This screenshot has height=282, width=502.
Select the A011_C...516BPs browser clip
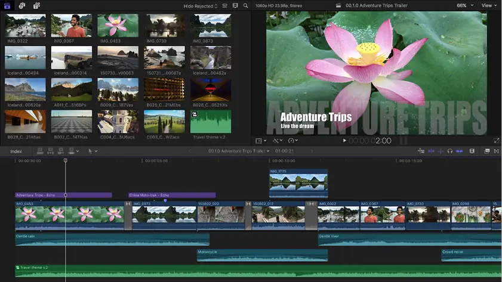tap(72, 89)
